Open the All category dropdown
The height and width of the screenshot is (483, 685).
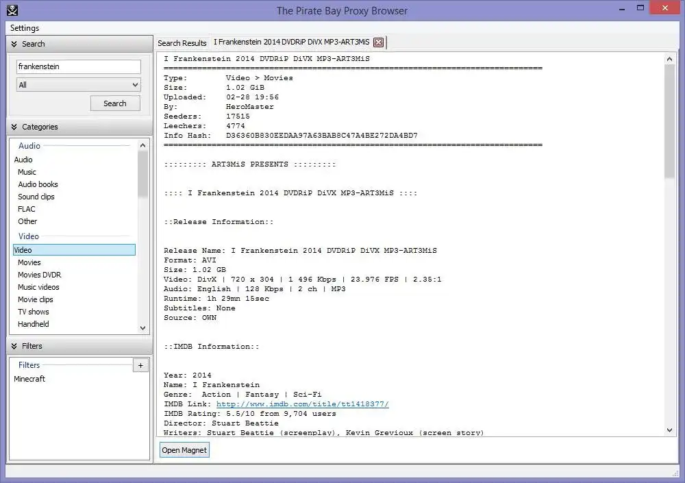pyautogui.click(x=79, y=85)
